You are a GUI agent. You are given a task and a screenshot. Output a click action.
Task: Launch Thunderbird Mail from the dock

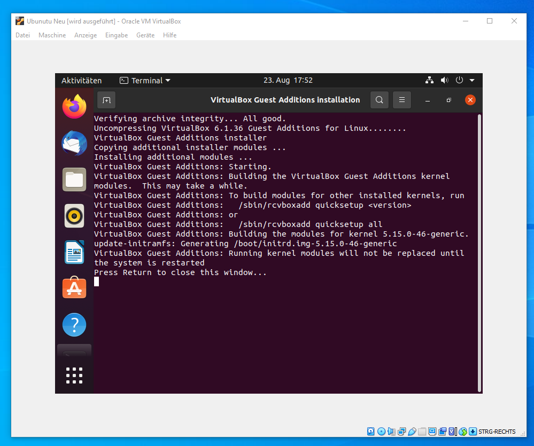tap(74, 143)
